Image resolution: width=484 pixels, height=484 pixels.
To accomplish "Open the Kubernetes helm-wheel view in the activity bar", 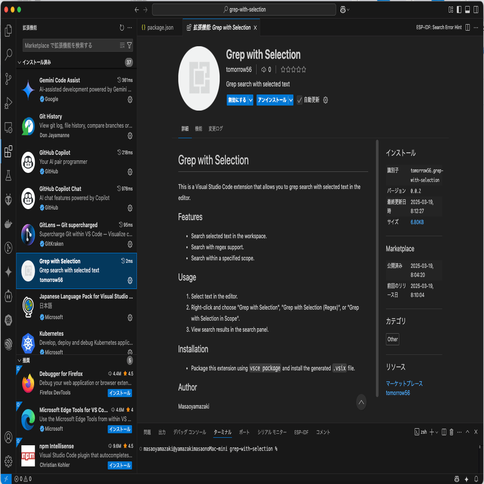I will point(9,320).
